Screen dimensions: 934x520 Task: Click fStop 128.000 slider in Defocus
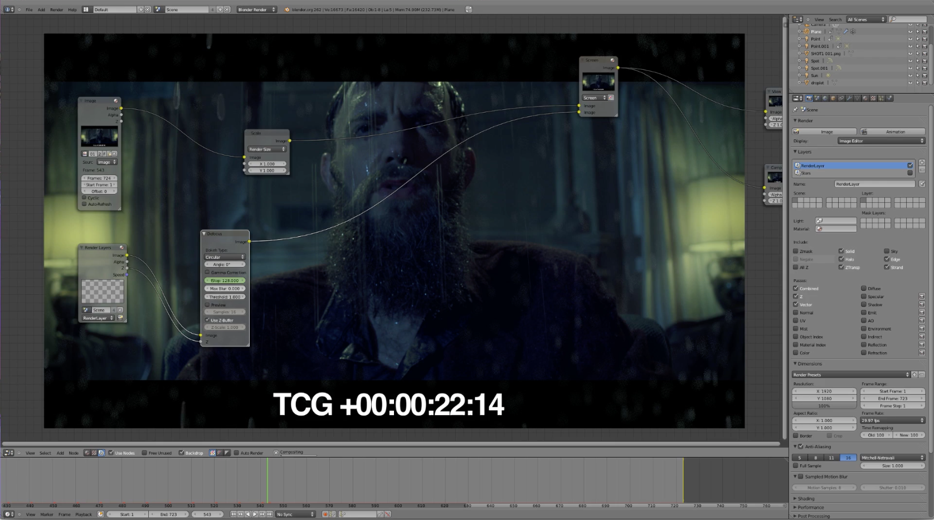point(225,280)
